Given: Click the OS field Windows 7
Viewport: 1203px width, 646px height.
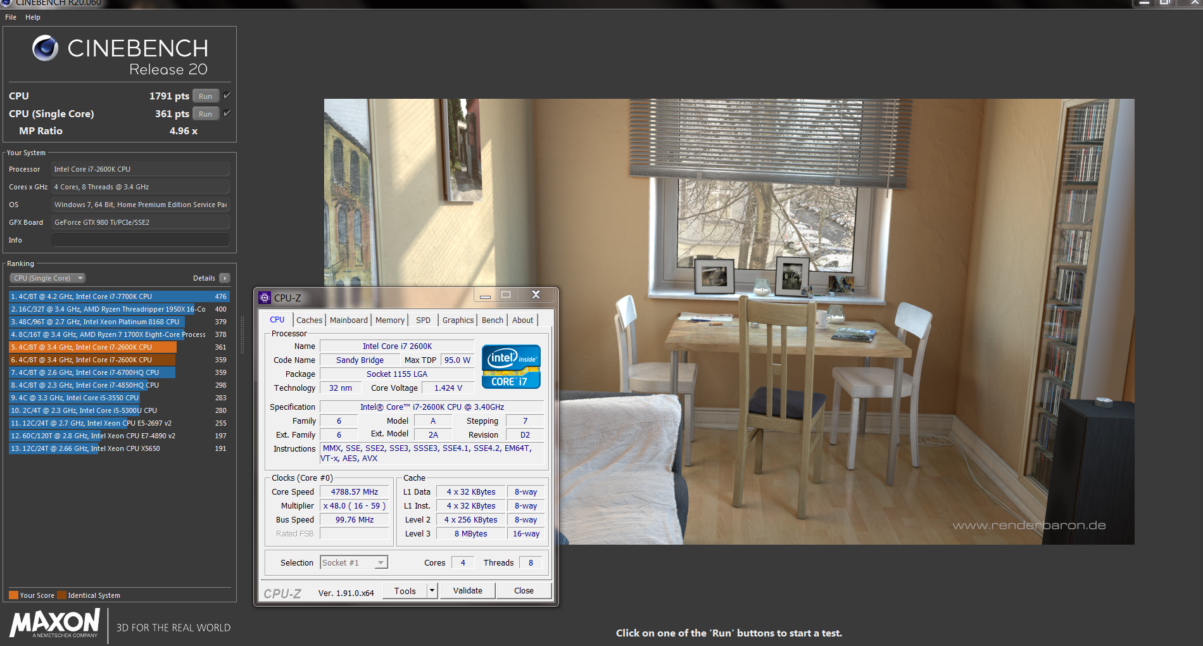Looking at the screenshot, I should [141, 205].
